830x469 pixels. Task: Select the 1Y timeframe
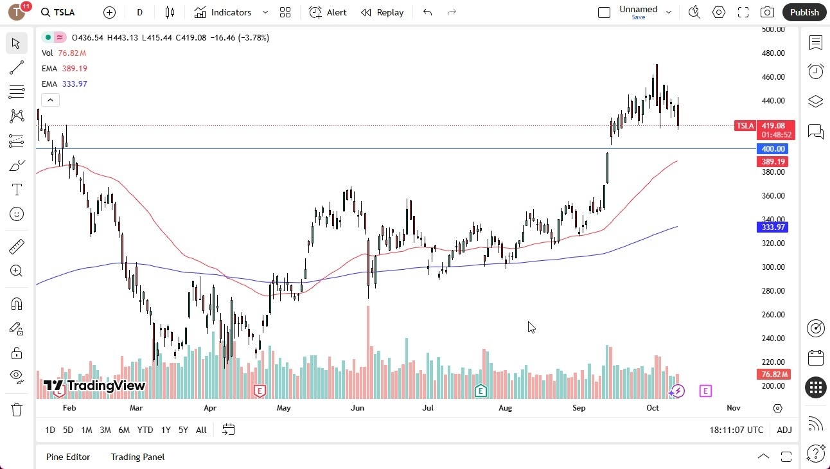[x=165, y=430]
